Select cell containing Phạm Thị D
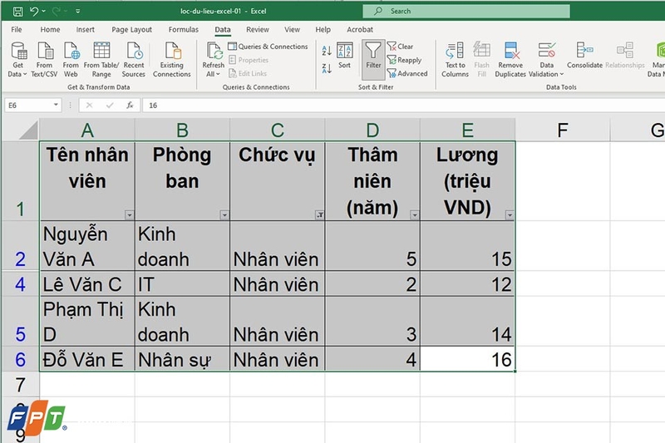 coord(87,322)
